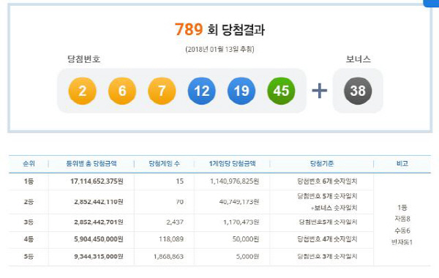Click the 3등 rank cell
This screenshot has height=278, width=439.
(x=29, y=222)
